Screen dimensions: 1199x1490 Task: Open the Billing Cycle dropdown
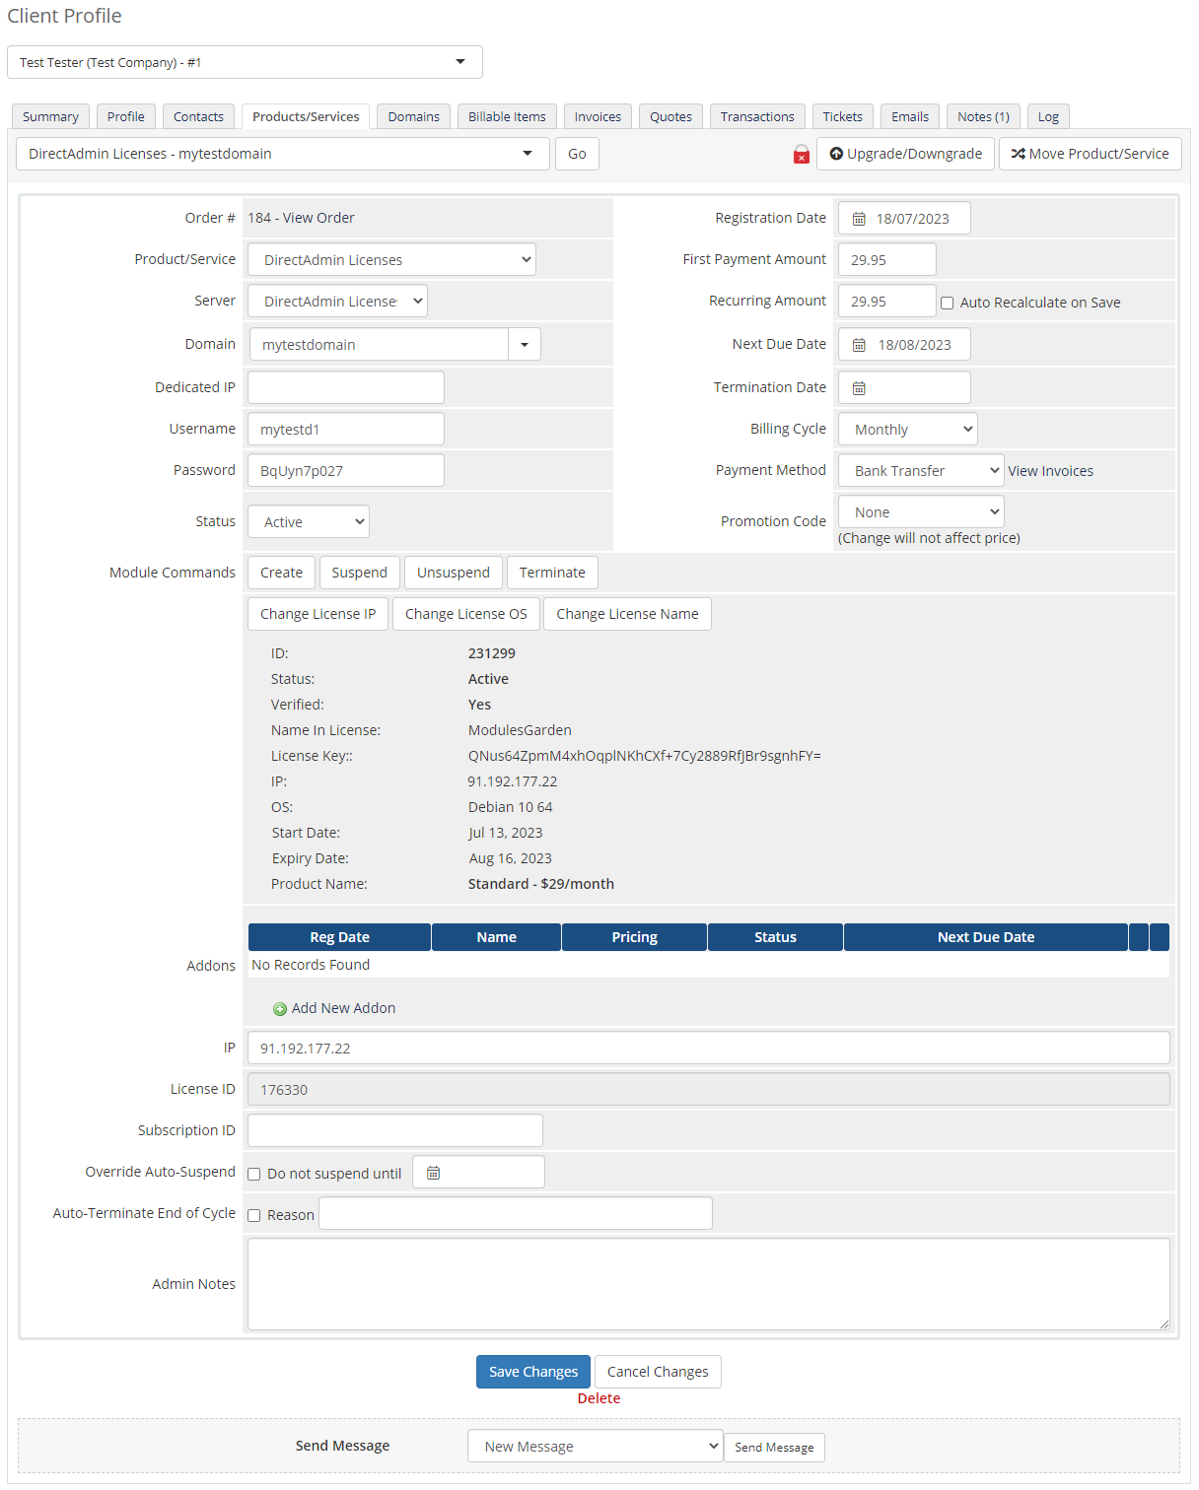[x=907, y=429]
